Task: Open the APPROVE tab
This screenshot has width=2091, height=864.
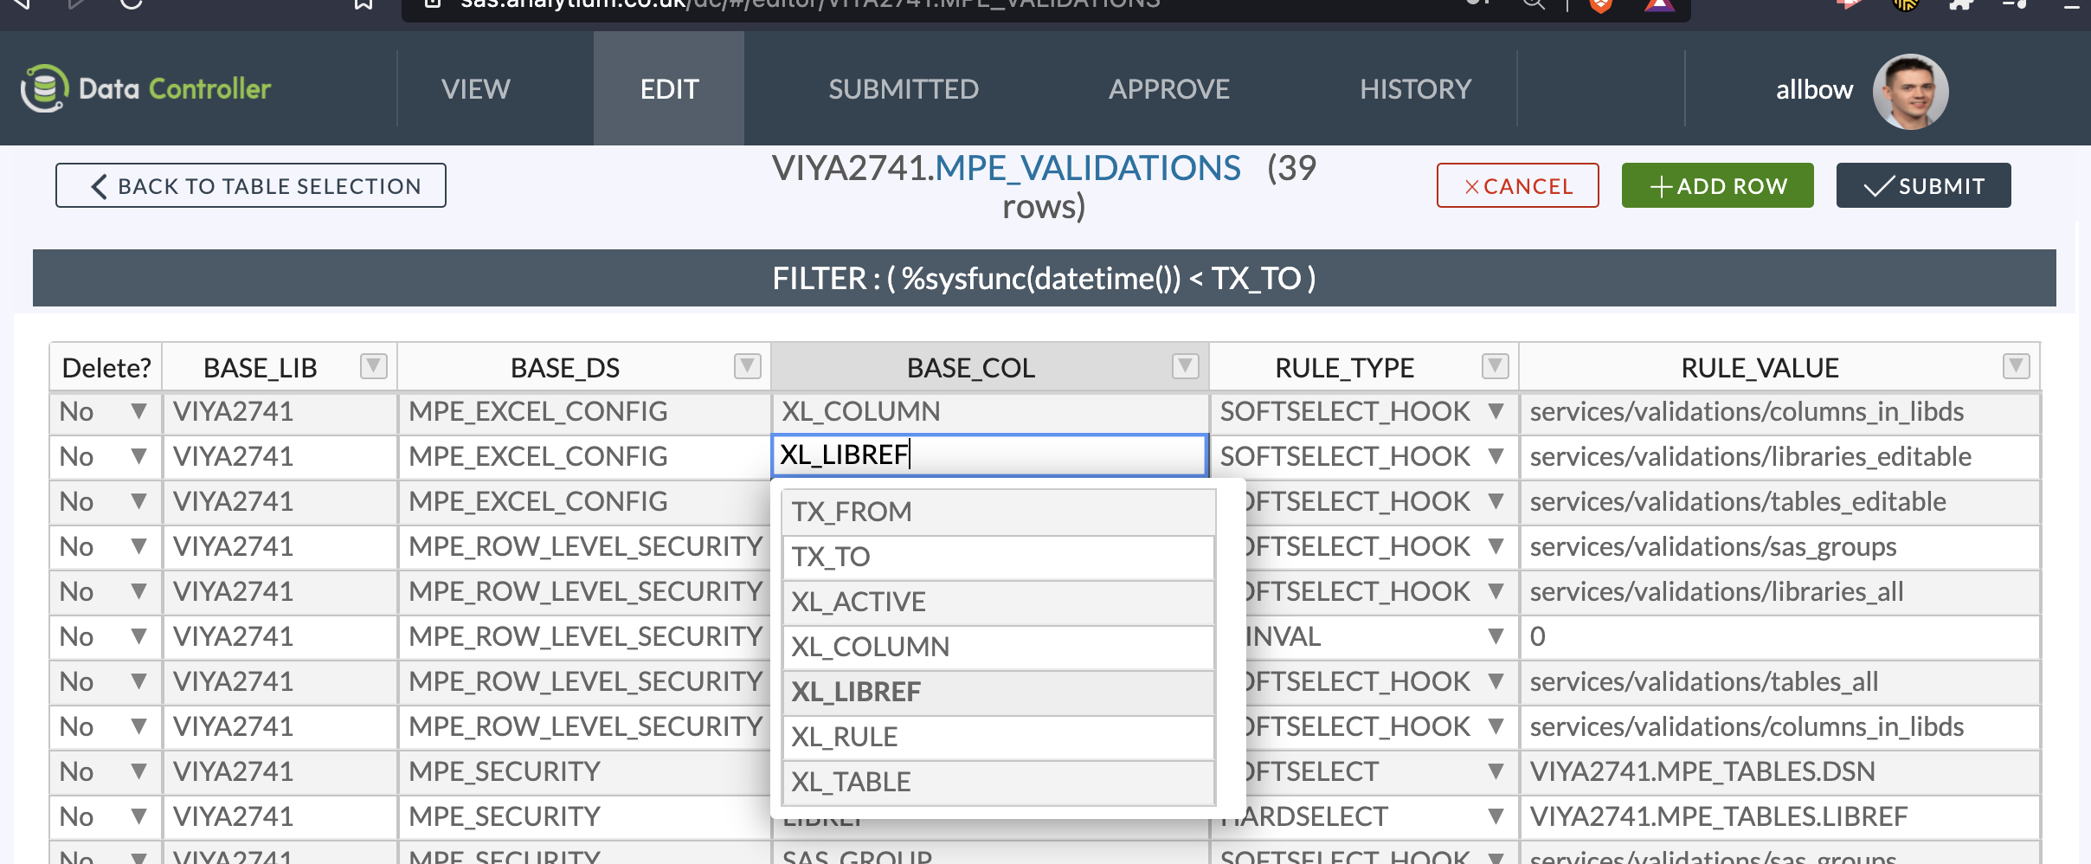Action: (x=1168, y=88)
